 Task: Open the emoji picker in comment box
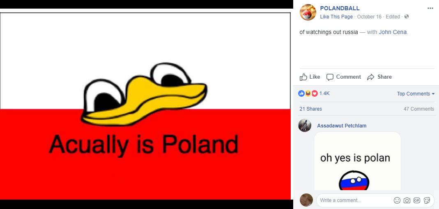[397, 200]
